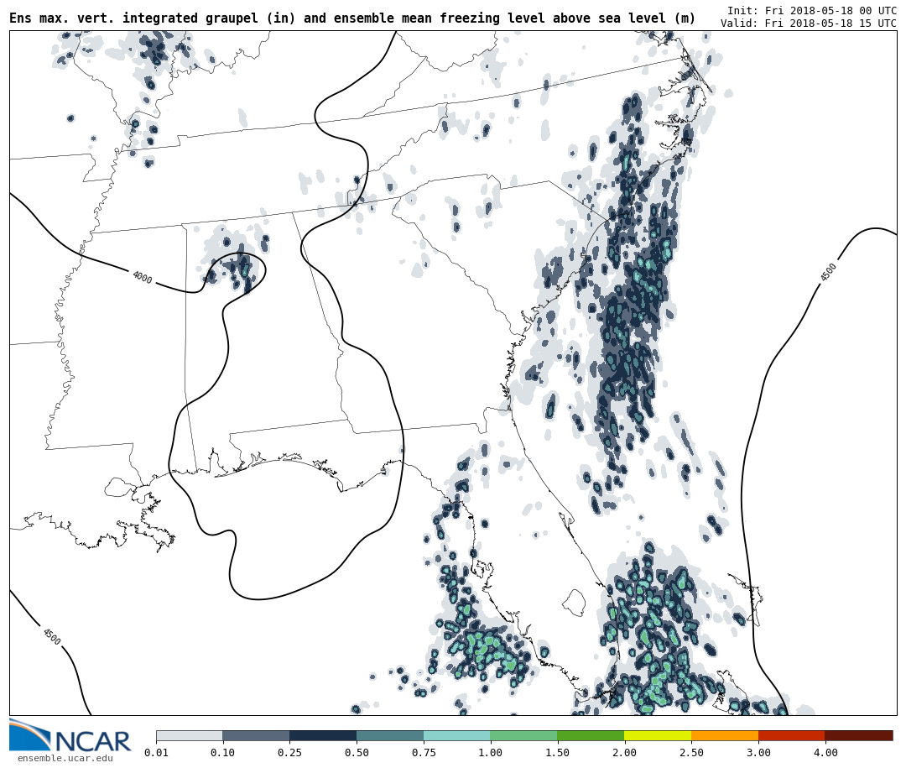906x768 pixels.
Task: Select the dark brown swatch above 4.00
Action: click(x=858, y=735)
